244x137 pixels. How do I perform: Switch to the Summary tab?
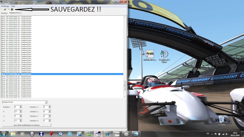click(x=4, y=13)
